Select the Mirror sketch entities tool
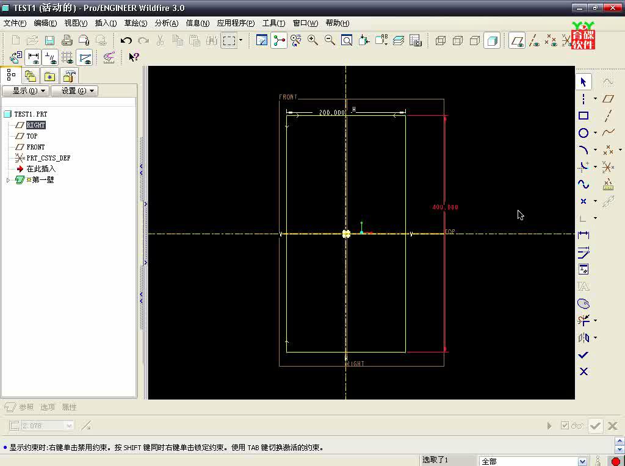Image resolution: width=625 pixels, height=466 pixels. 583,338
